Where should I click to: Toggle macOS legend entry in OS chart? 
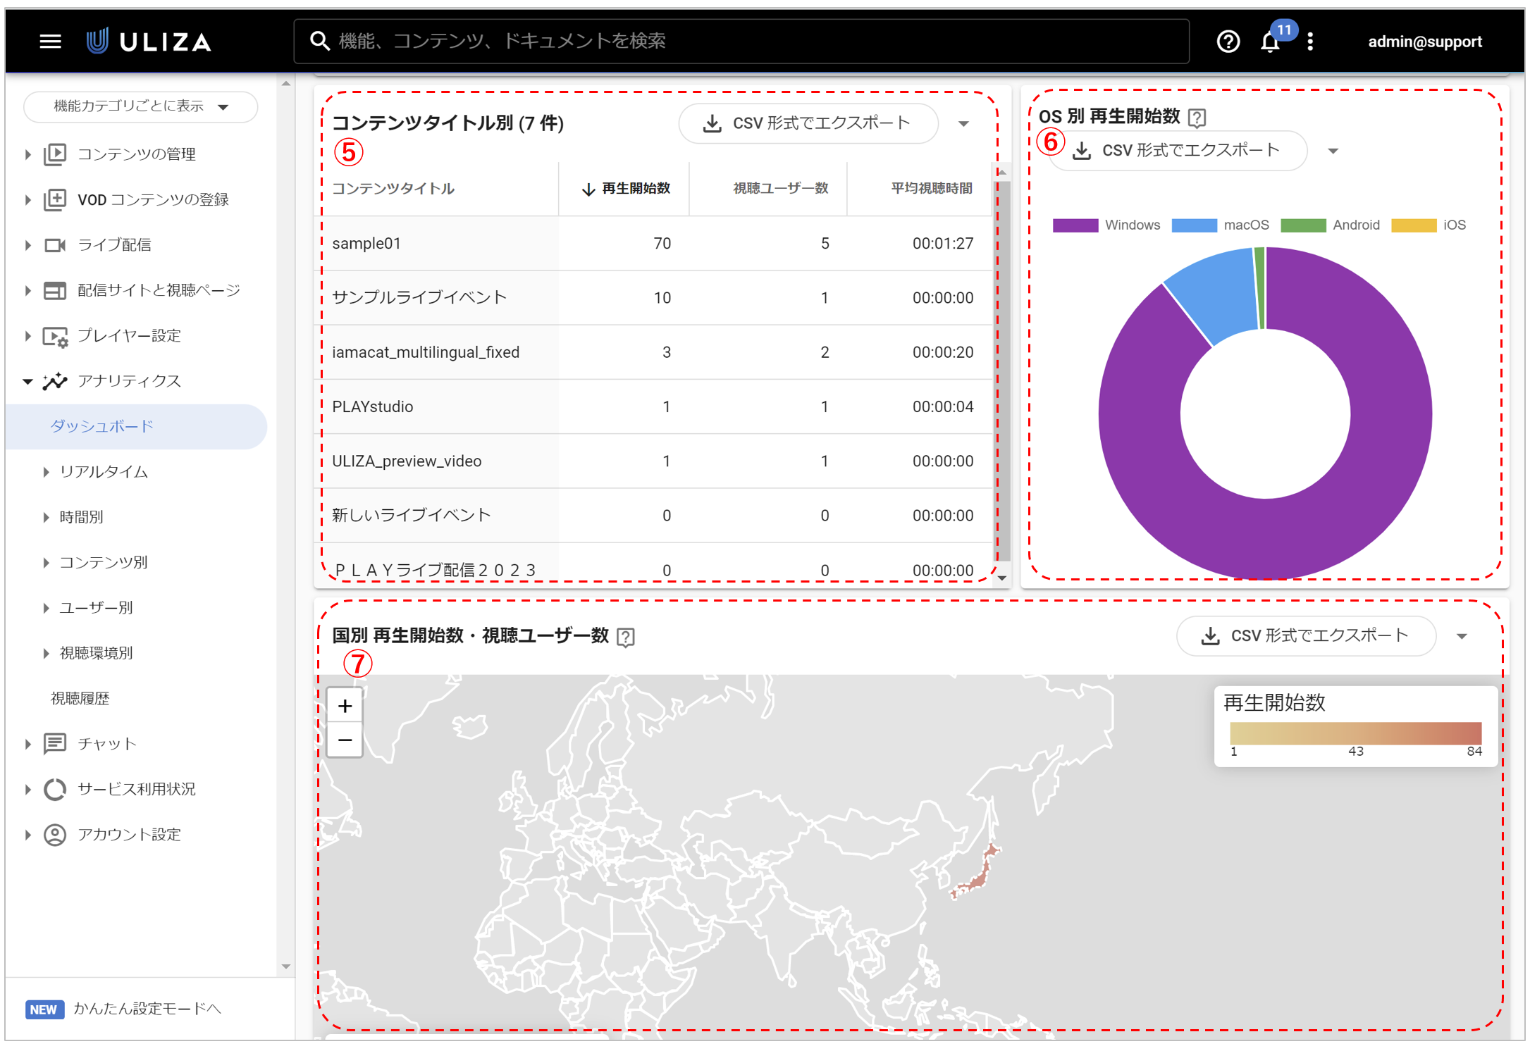coord(1220,225)
